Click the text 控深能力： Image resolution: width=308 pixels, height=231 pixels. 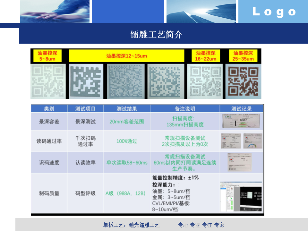point(164,185)
